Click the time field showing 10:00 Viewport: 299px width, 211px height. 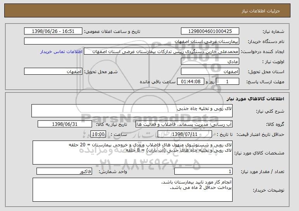(98, 134)
